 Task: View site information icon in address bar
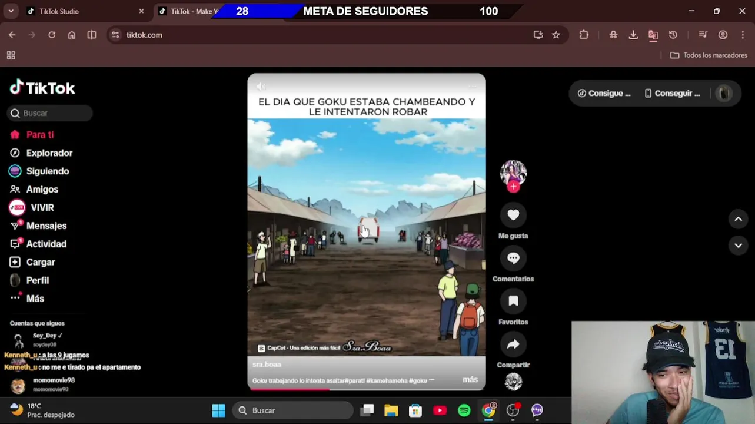pos(115,35)
